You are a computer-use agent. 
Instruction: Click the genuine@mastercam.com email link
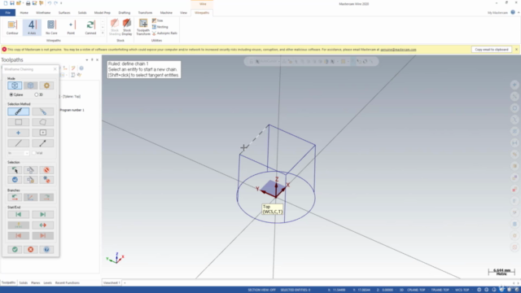[x=398, y=50]
